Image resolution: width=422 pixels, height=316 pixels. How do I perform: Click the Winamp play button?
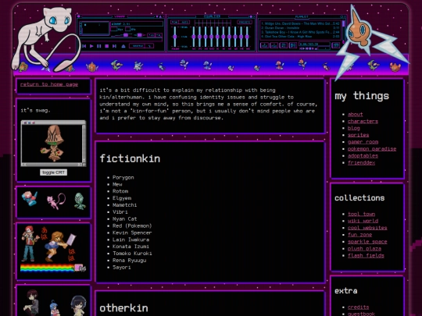tap(91, 46)
